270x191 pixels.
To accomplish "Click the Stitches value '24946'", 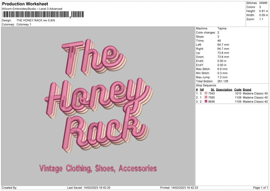I will coord(263,3).
